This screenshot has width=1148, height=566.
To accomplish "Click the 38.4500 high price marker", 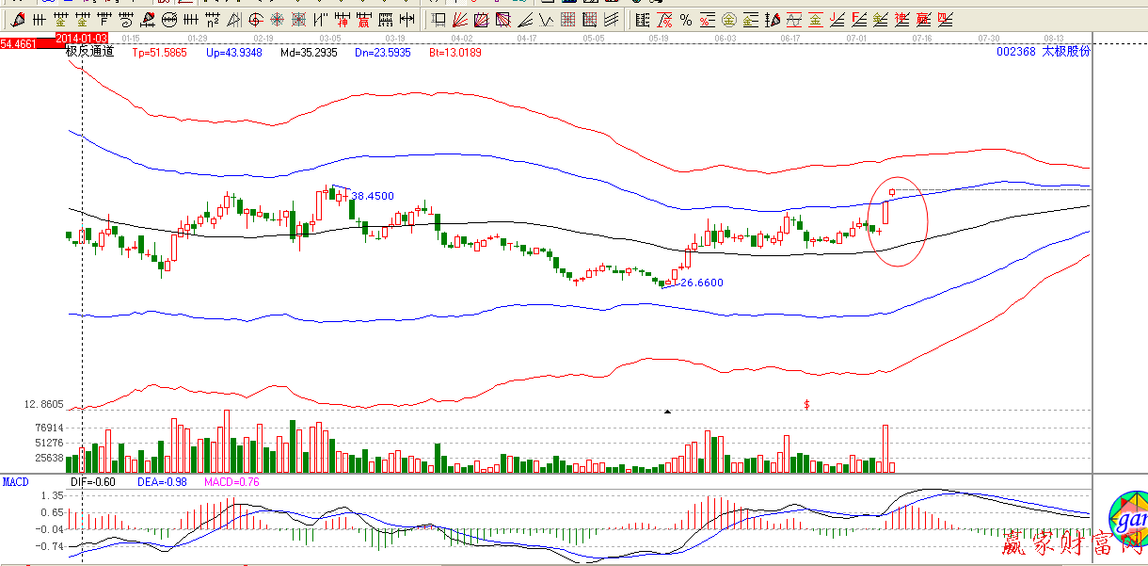I will 372,196.
